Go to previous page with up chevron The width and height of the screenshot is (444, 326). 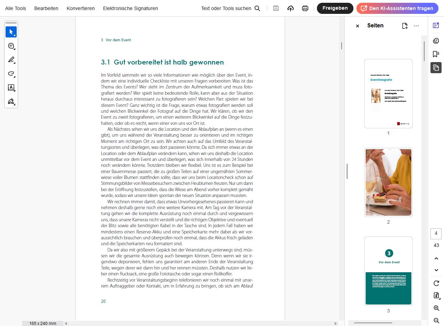(436, 259)
